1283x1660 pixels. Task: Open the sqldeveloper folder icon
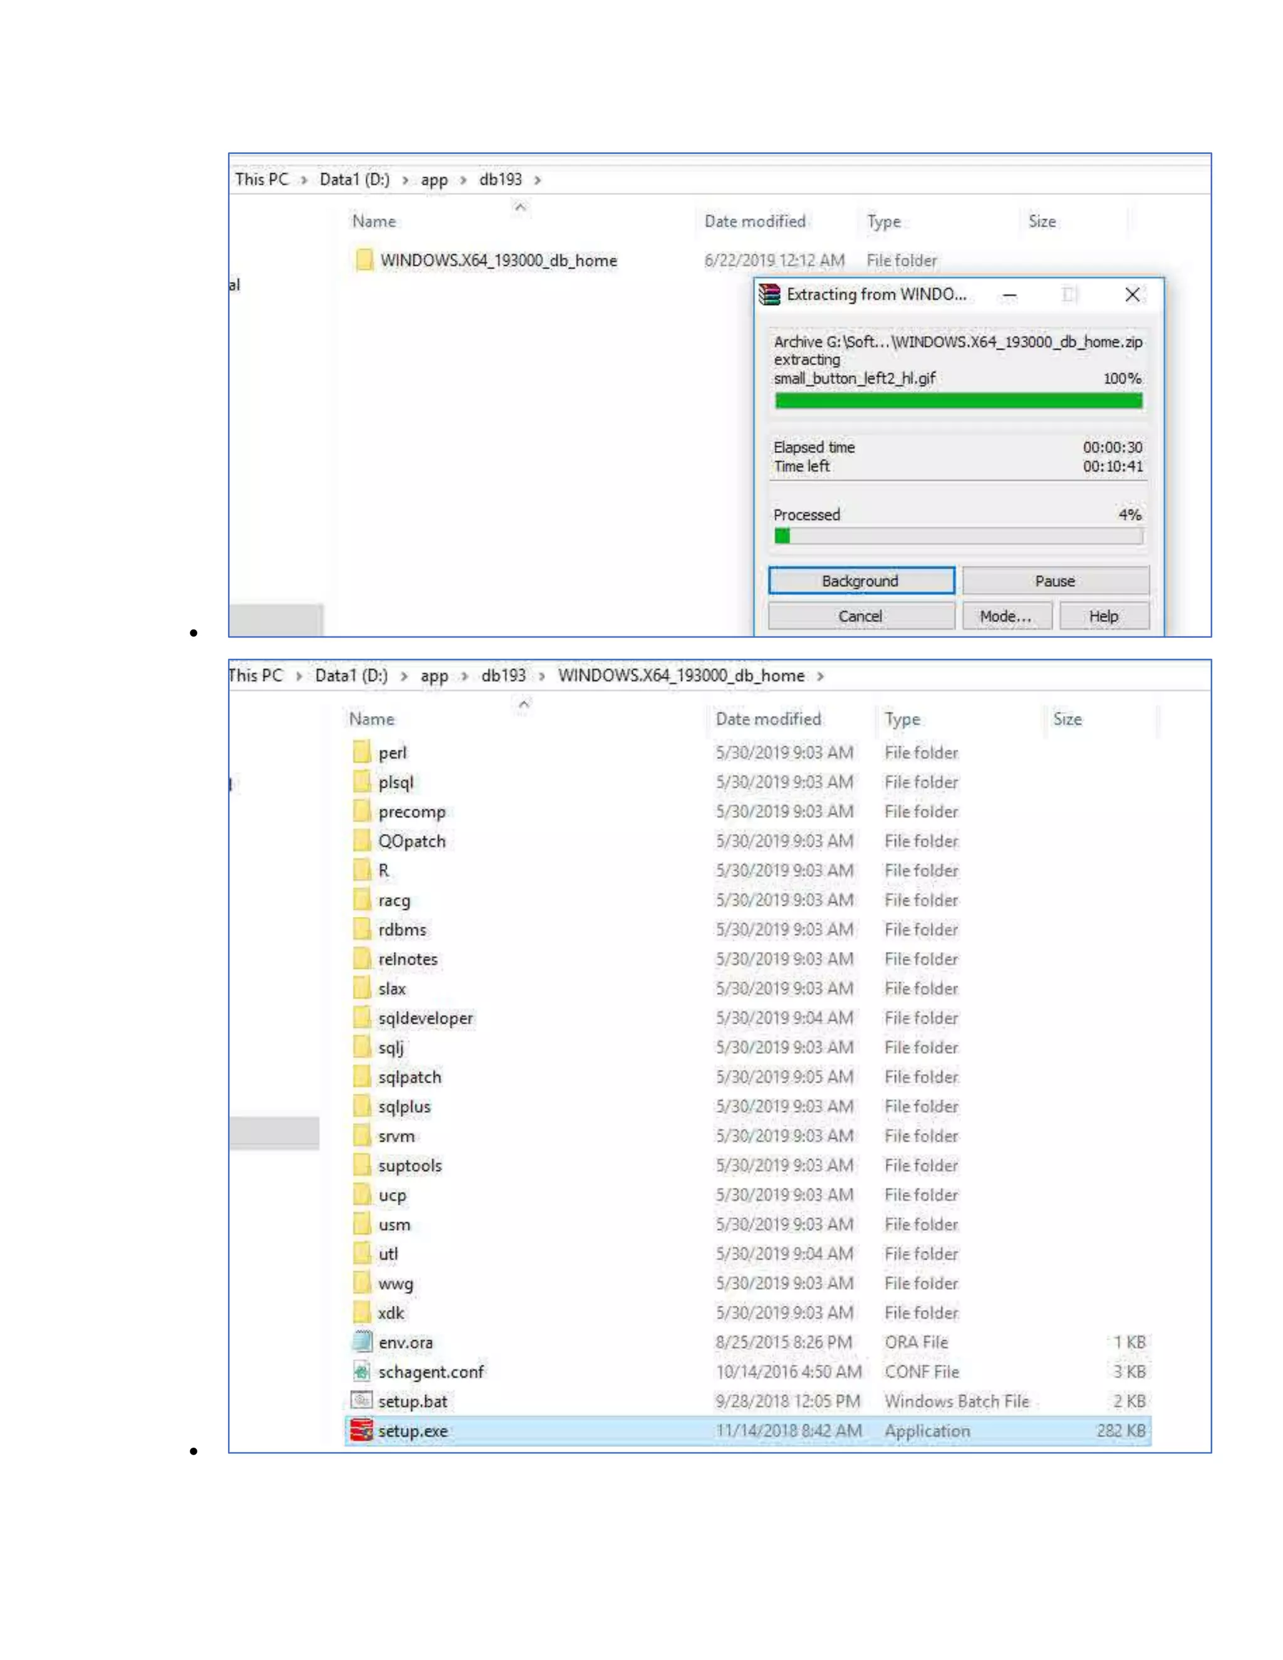pyautogui.click(x=362, y=1017)
